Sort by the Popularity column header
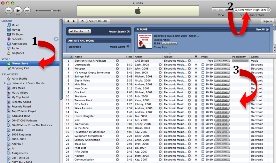 pyautogui.click(x=240, y=57)
